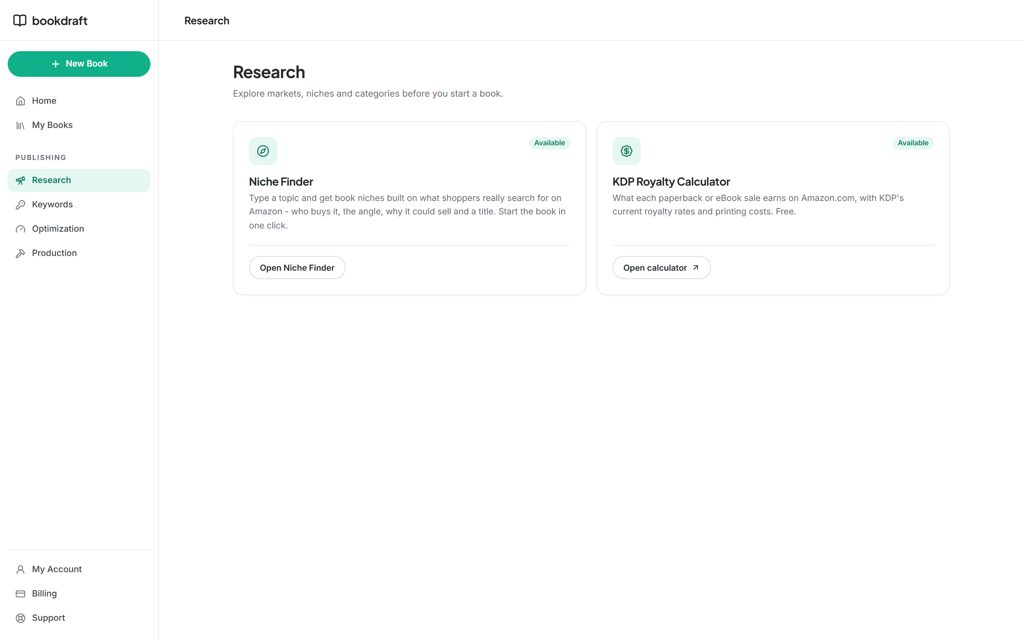Open My Account settings
The height and width of the screenshot is (640, 1024).
point(79,569)
